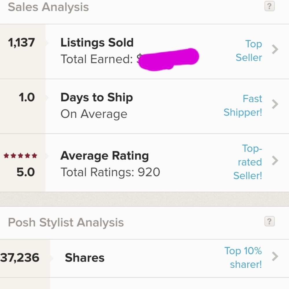Select the Average Rating title
289x289 pixels.
coord(104,156)
